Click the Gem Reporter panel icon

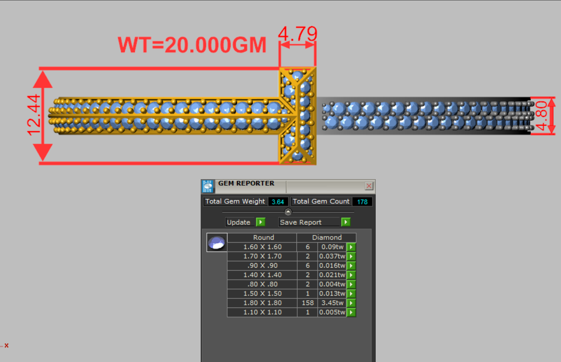208,186
